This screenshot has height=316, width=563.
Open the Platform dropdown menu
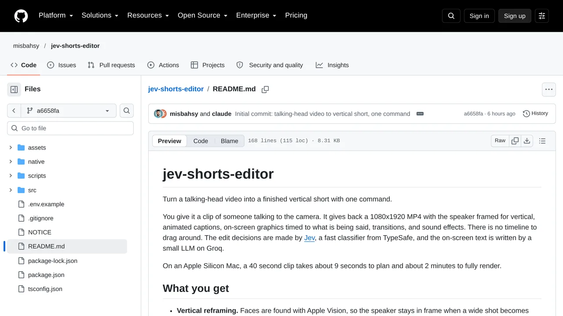[x=55, y=15]
